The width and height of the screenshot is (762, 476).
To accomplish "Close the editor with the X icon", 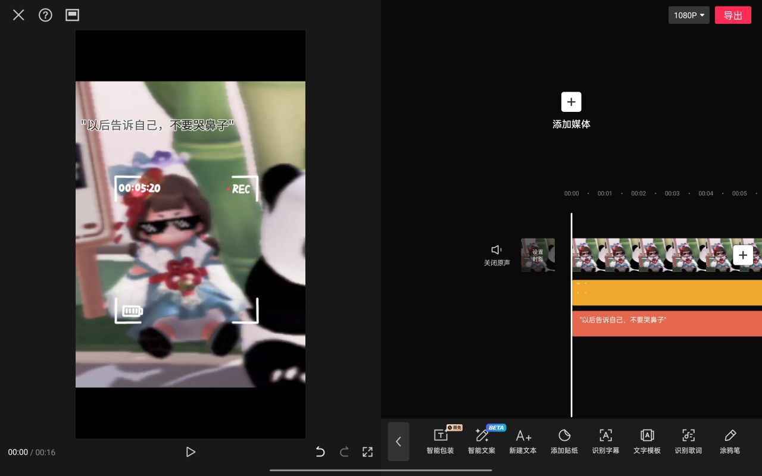I will 18,15.
